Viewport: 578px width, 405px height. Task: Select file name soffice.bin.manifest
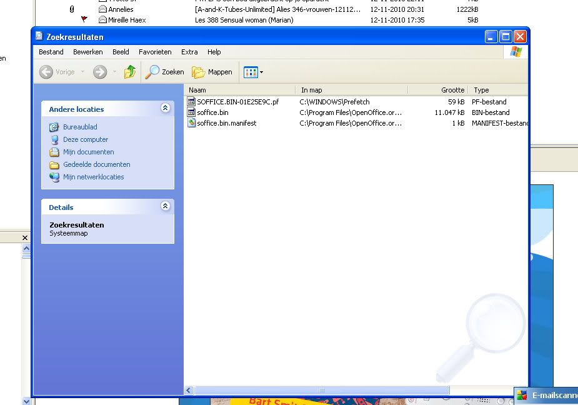(x=227, y=123)
